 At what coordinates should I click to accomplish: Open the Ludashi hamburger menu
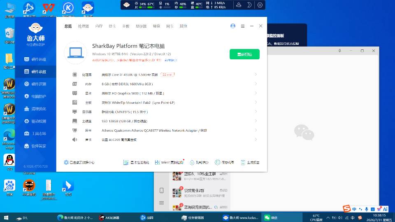[243, 26]
